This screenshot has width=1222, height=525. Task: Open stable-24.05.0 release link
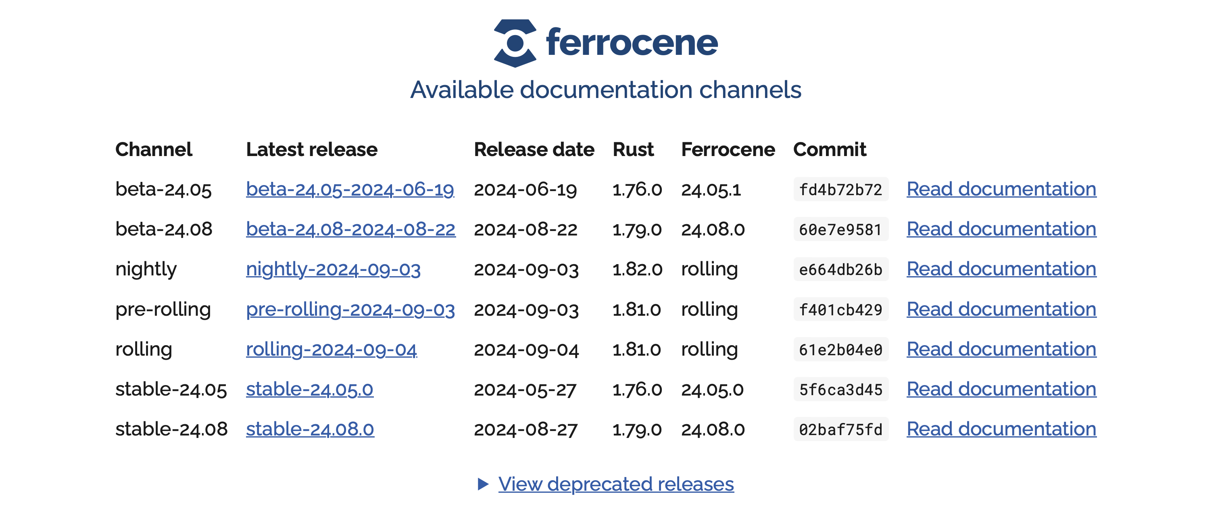pos(309,389)
